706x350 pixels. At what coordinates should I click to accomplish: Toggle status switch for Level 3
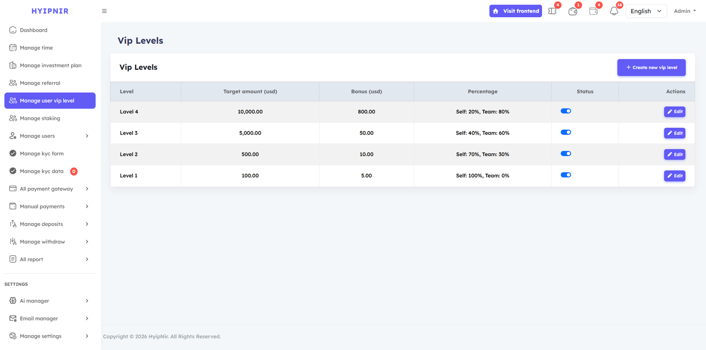(566, 132)
